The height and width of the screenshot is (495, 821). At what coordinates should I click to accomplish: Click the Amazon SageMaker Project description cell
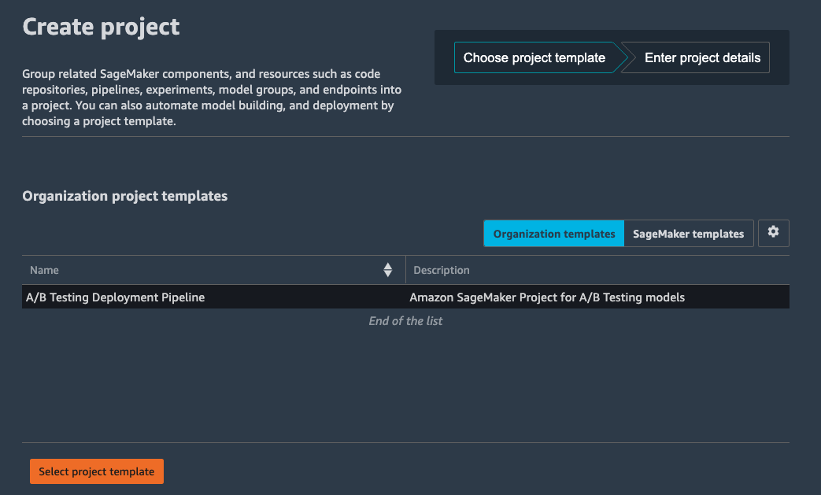[x=547, y=297]
